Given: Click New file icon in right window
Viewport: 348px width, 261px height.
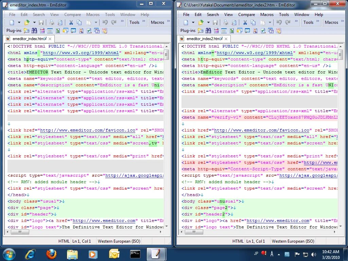Looking at the screenshot, I should point(186,22).
